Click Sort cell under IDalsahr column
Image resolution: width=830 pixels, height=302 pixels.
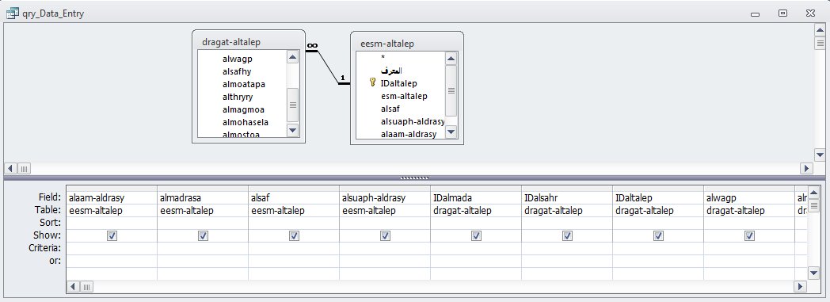tap(567, 223)
